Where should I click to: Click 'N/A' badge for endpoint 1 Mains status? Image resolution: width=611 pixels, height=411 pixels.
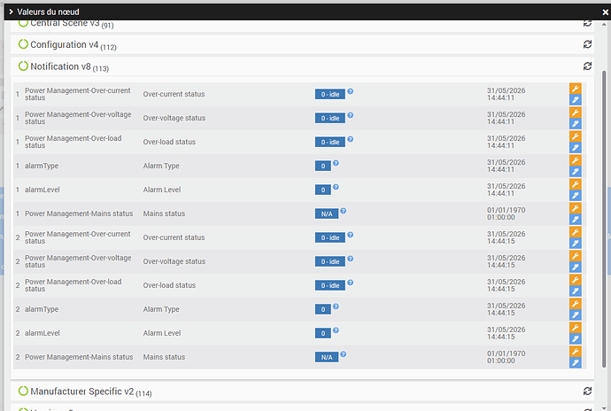[327, 213]
